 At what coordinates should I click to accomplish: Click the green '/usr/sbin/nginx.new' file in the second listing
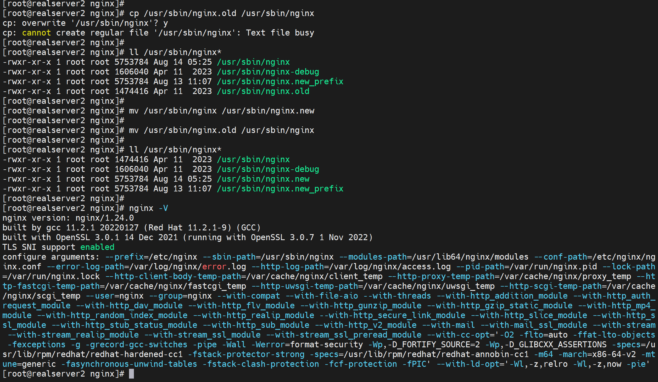263,179
